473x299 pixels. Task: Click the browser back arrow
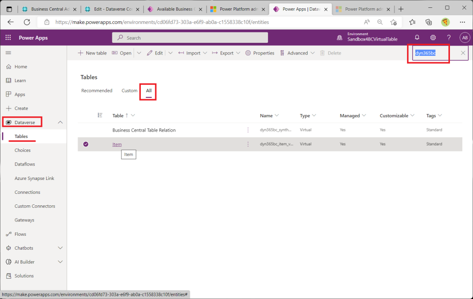(11, 22)
